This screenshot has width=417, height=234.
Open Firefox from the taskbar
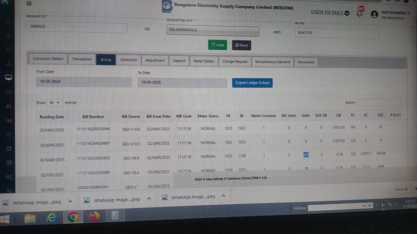[94, 216]
